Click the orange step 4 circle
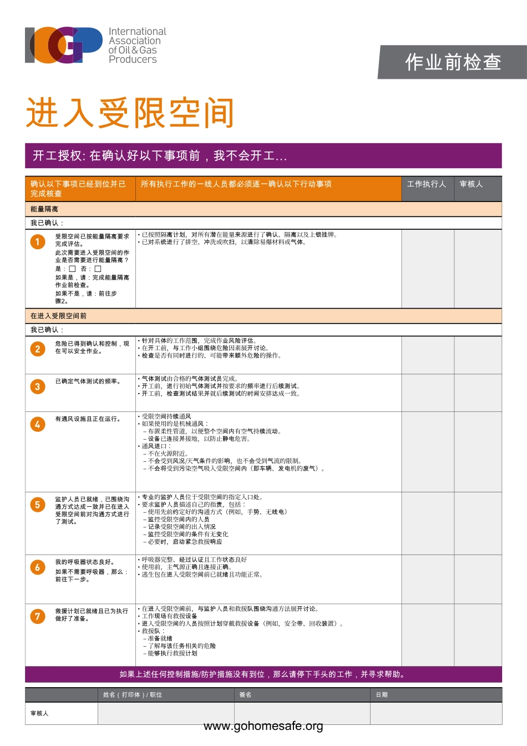The height and width of the screenshot is (746, 527). click(x=38, y=425)
